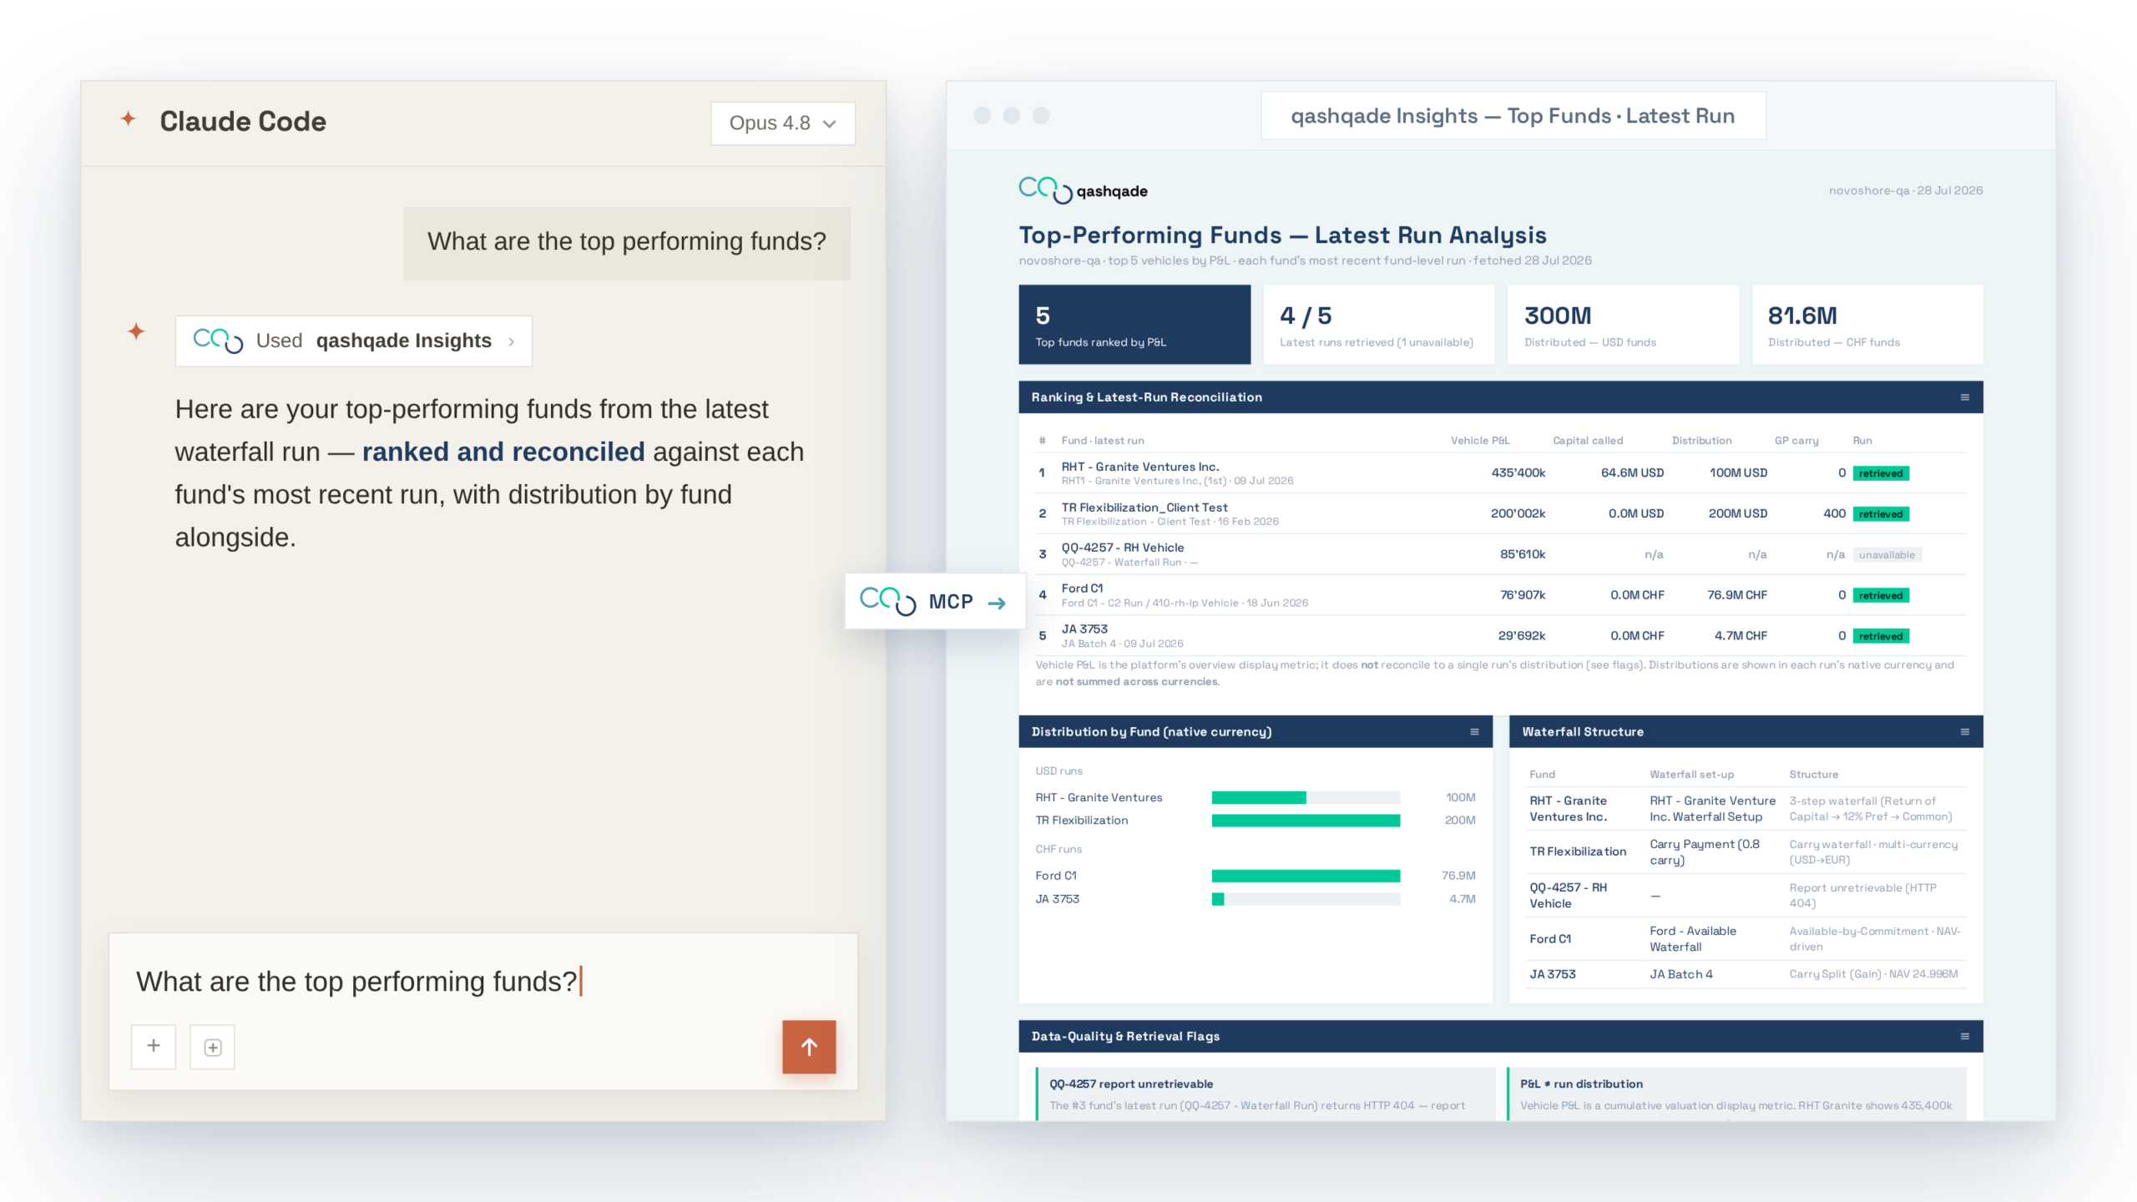The width and height of the screenshot is (2137, 1202).
Task: Click 'Carry Payment (0.8 carry)' waterfall set-up cell
Action: [x=1705, y=852]
